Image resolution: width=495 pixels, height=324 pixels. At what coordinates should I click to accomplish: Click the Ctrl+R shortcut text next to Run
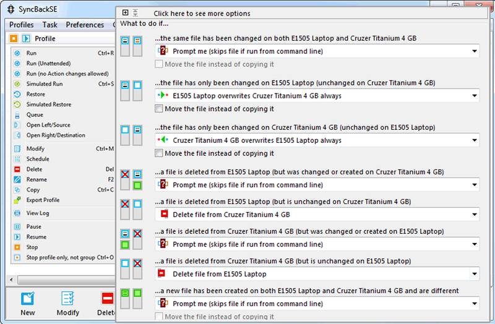click(106, 53)
